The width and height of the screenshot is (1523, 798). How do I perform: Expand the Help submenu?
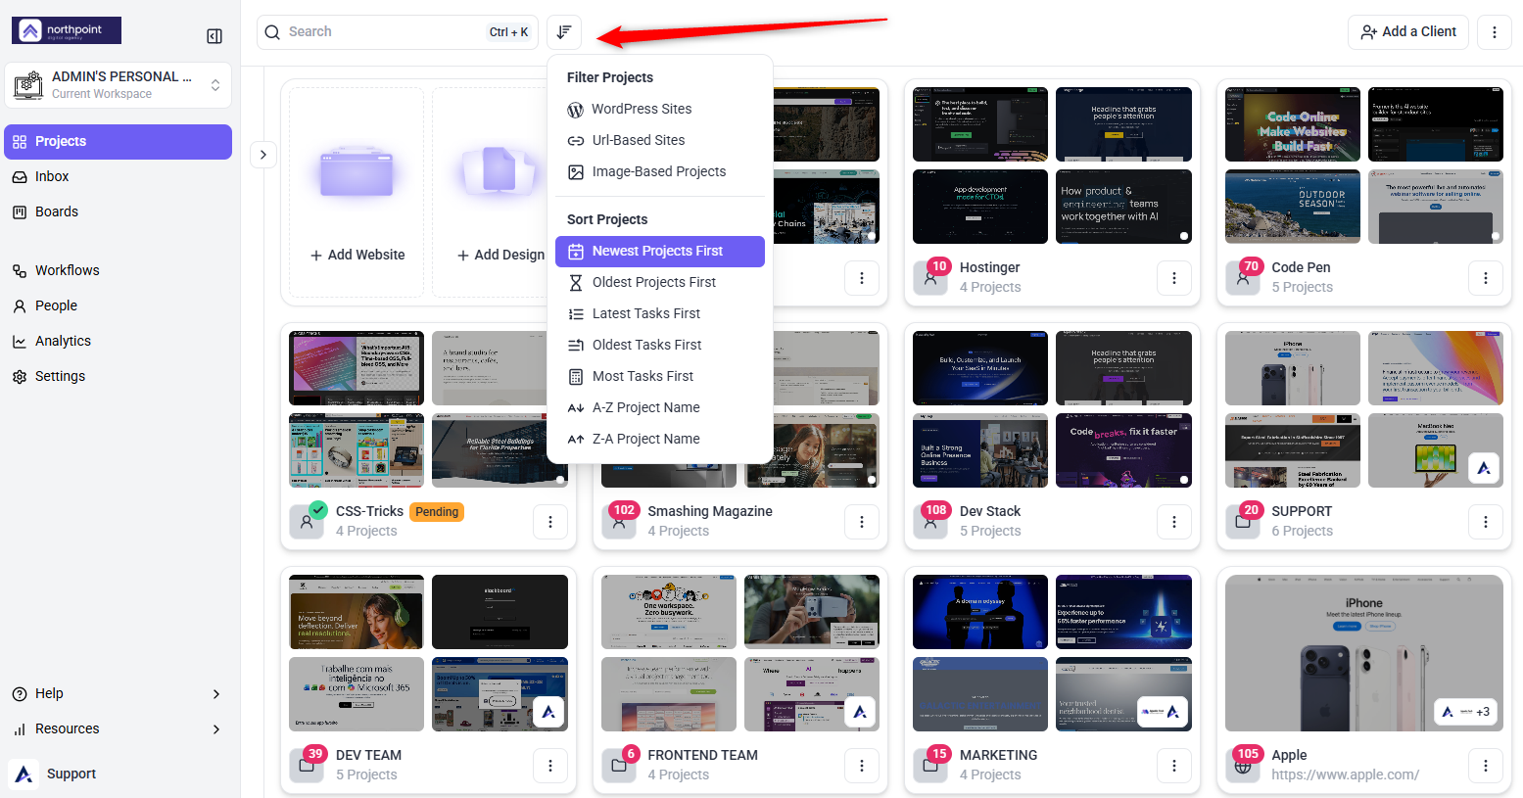pyautogui.click(x=216, y=694)
